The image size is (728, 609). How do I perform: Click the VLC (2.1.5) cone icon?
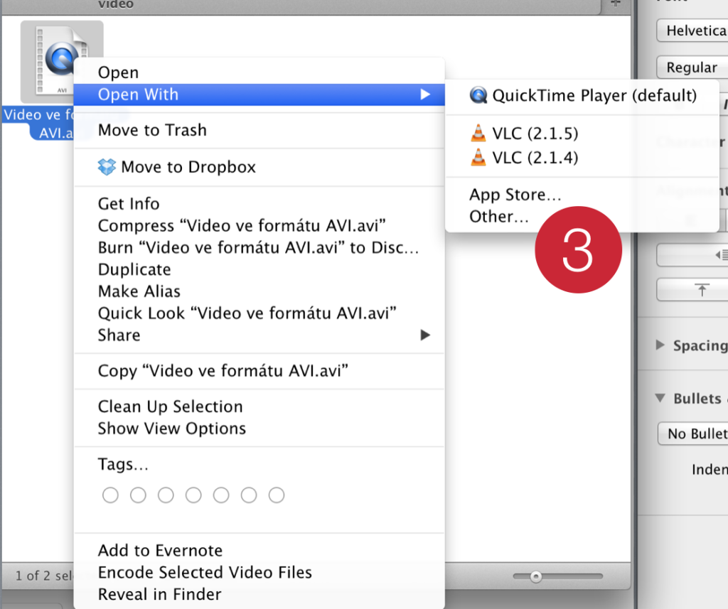478,133
